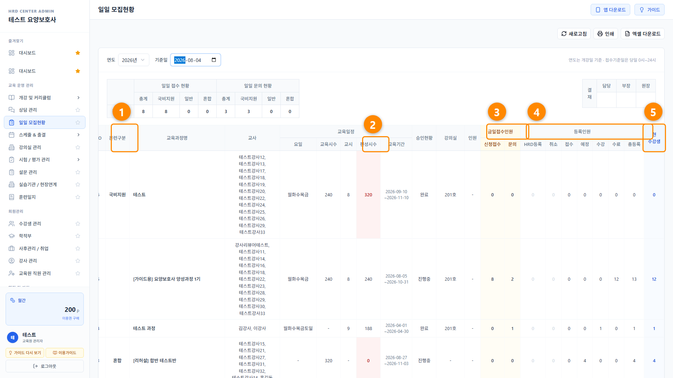This screenshot has width=673, height=378.
Task: Click the 테 user avatar circle
Action: click(13, 337)
